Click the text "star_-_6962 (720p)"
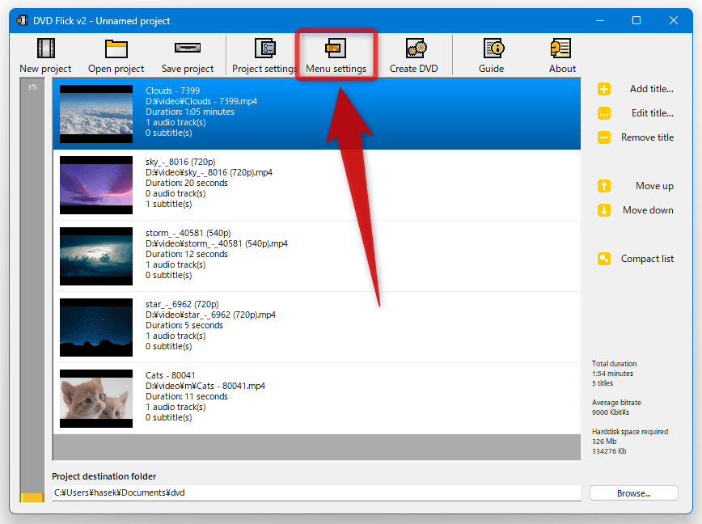702x524 pixels. (x=182, y=304)
